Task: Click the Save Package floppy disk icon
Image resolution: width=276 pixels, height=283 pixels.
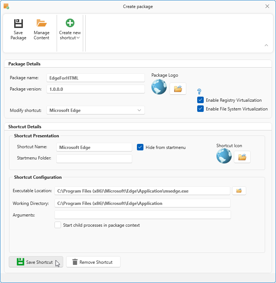Action: coord(18,24)
